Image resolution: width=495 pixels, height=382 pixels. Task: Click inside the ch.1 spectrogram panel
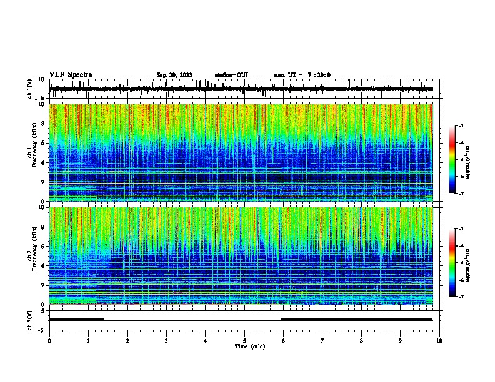coord(241,152)
